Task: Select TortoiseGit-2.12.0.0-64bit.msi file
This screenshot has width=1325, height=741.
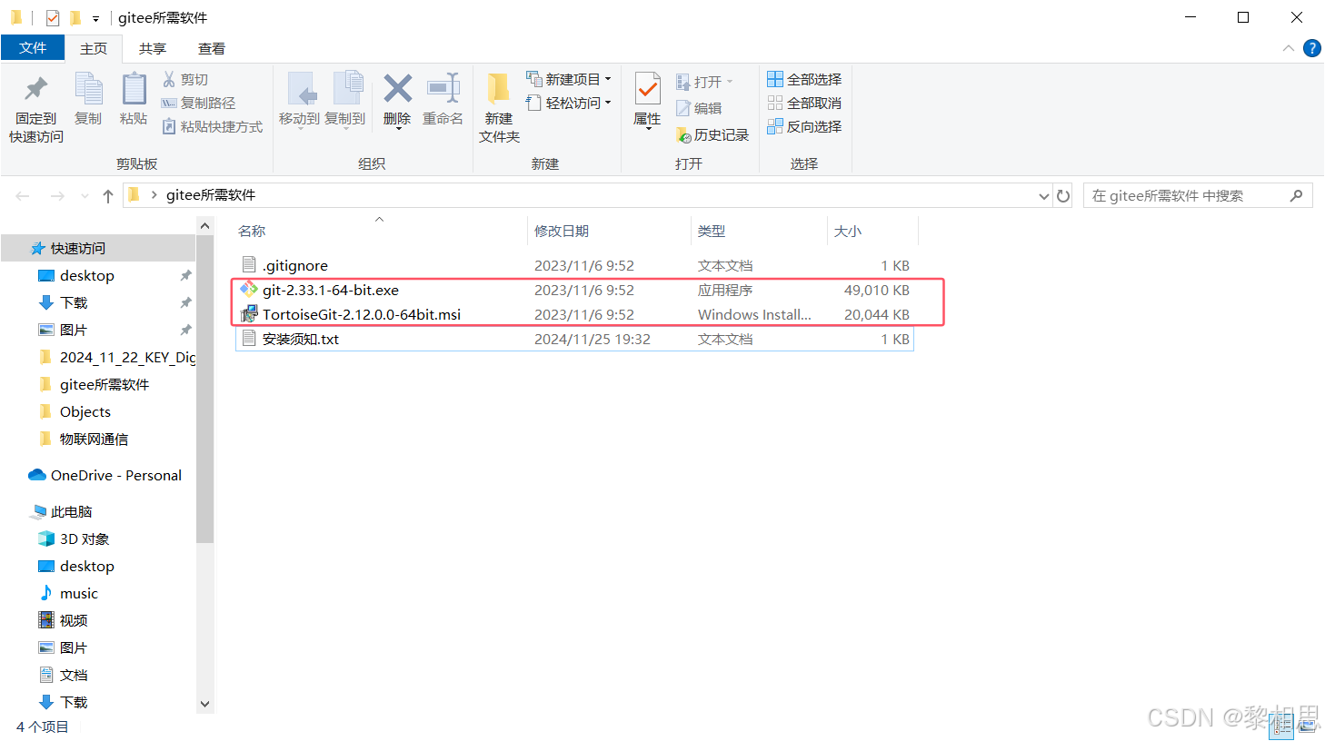Action: (x=574, y=315)
